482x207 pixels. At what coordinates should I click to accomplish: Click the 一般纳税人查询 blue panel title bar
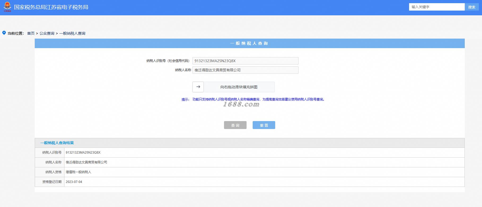(x=249, y=43)
